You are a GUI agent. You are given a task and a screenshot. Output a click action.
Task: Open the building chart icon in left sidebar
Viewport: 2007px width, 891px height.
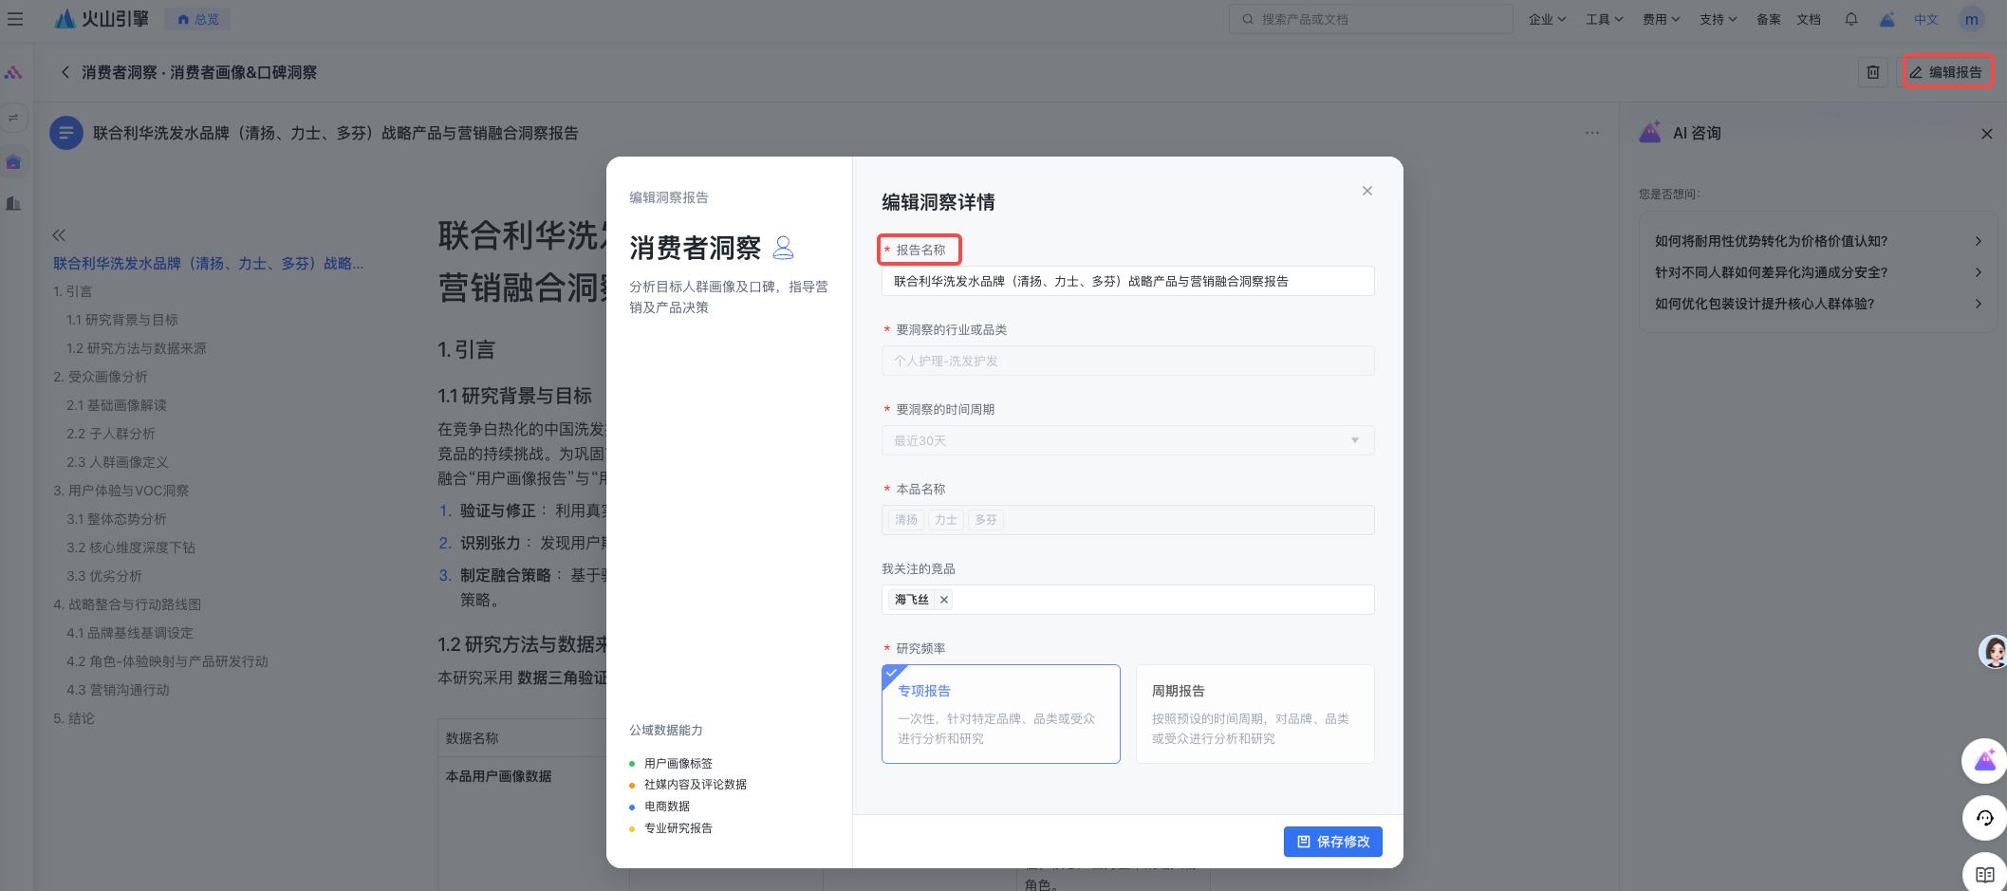click(x=13, y=203)
